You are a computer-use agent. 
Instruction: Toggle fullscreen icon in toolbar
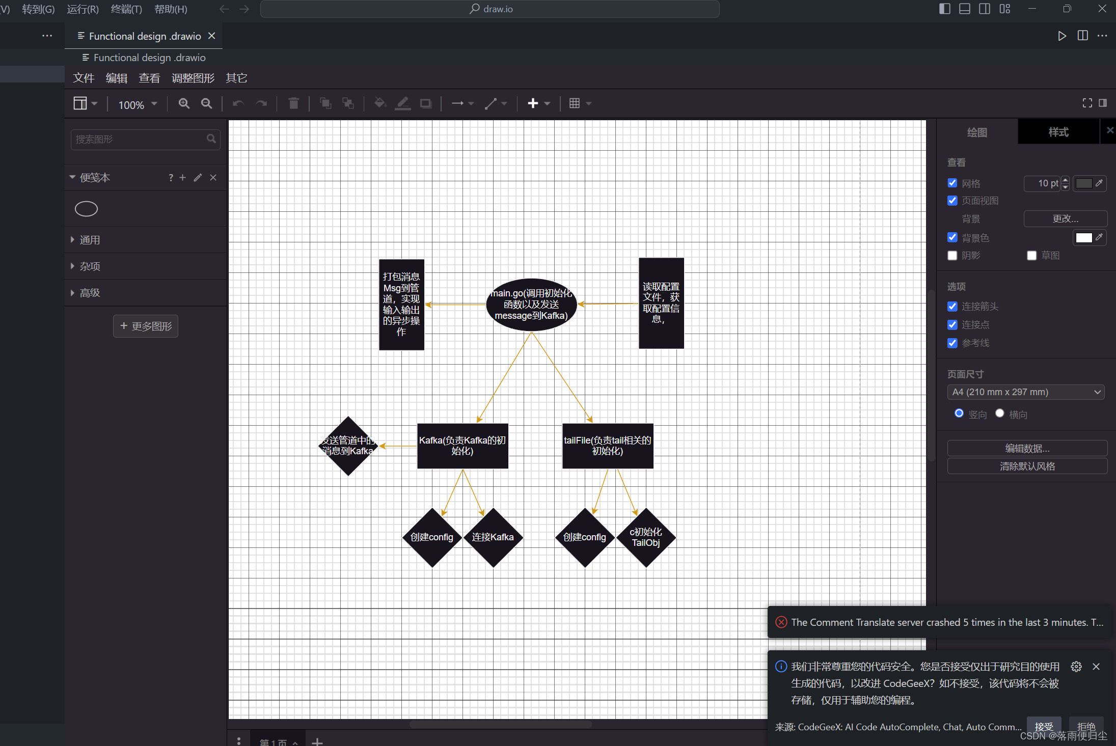(x=1087, y=103)
